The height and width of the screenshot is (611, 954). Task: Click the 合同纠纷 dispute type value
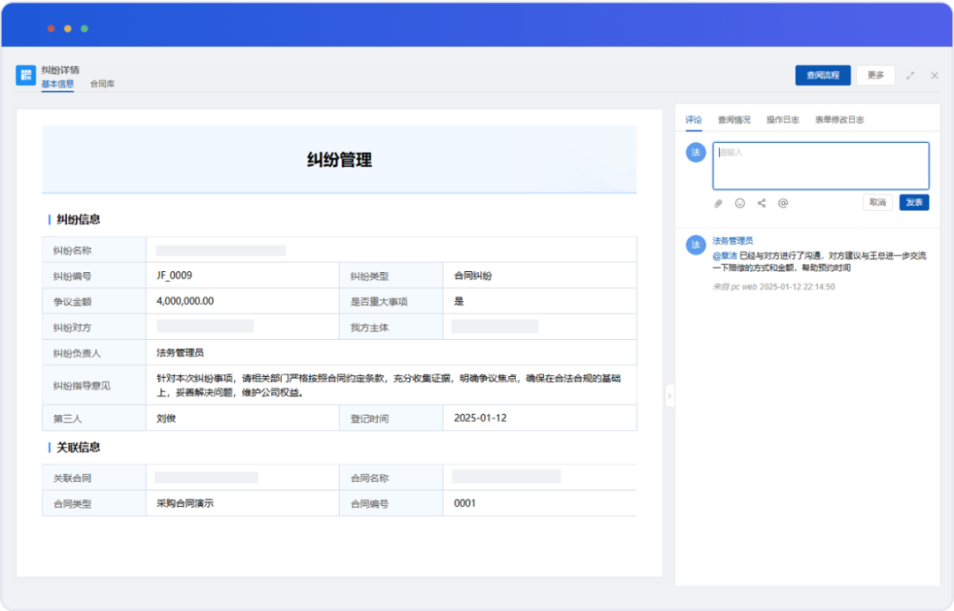[x=473, y=275]
